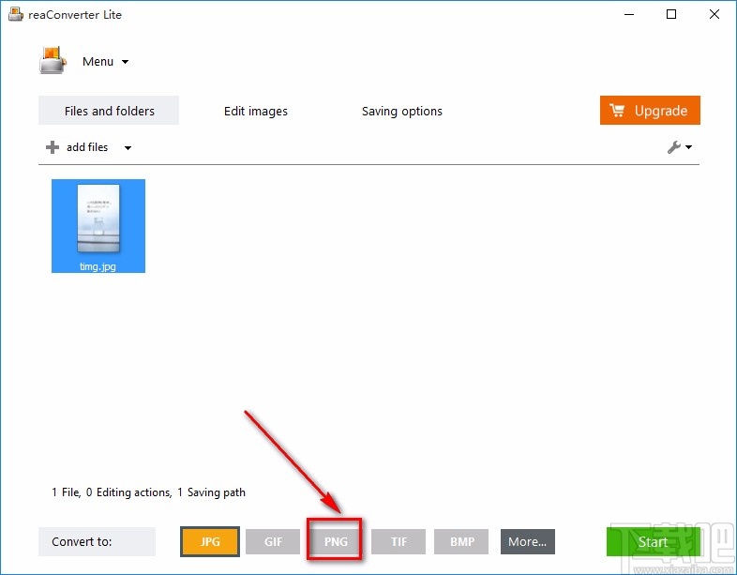This screenshot has height=575, width=737.
Task: Expand the add files dropdown arrow
Action: 128,148
